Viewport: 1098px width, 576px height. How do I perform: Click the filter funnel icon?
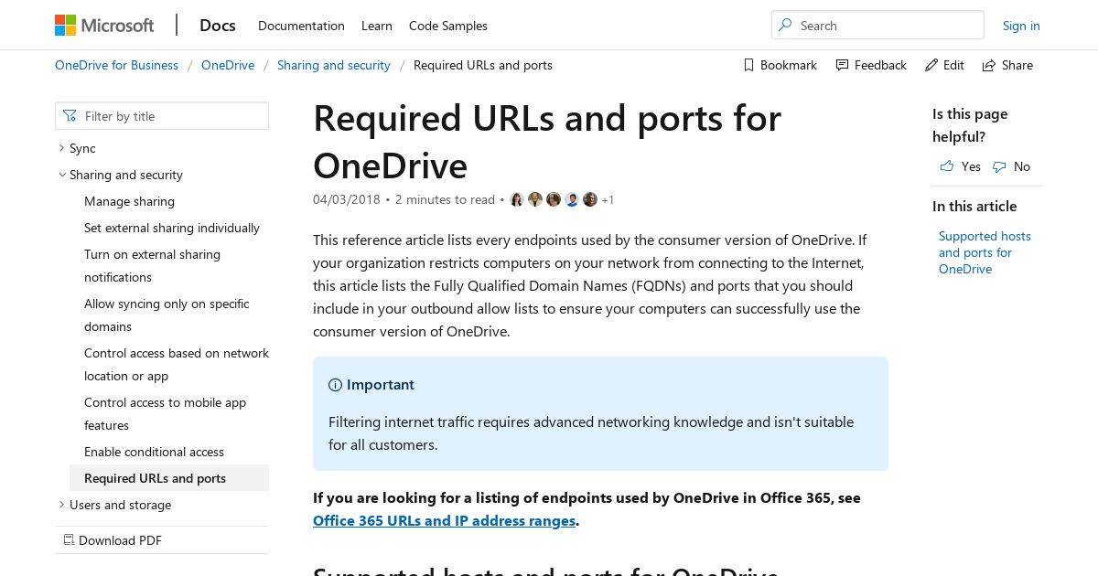coord(70,116)
